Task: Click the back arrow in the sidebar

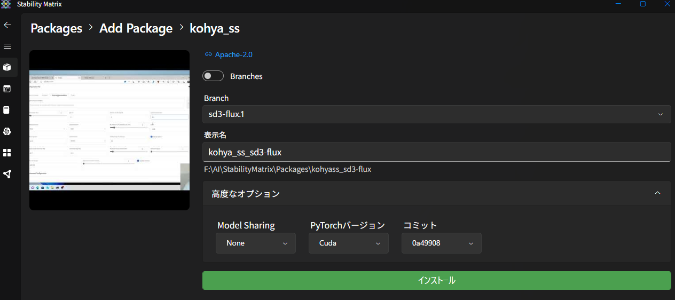Action: point(7,25)
